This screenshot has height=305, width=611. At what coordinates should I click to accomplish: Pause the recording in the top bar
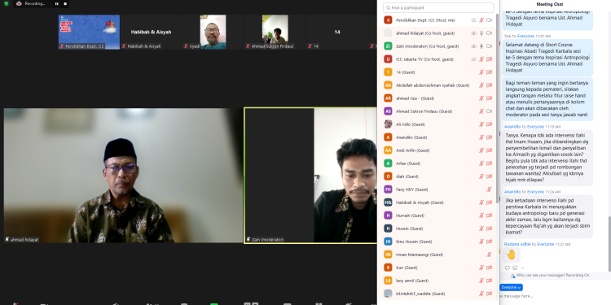point(56,3)
